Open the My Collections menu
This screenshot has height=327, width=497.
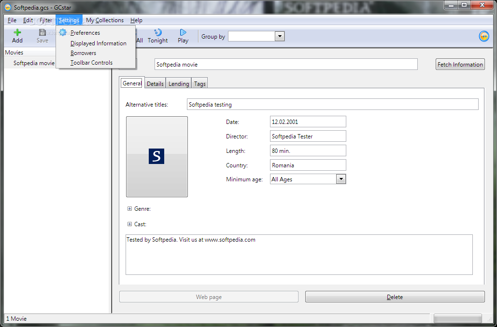[105, 20]
